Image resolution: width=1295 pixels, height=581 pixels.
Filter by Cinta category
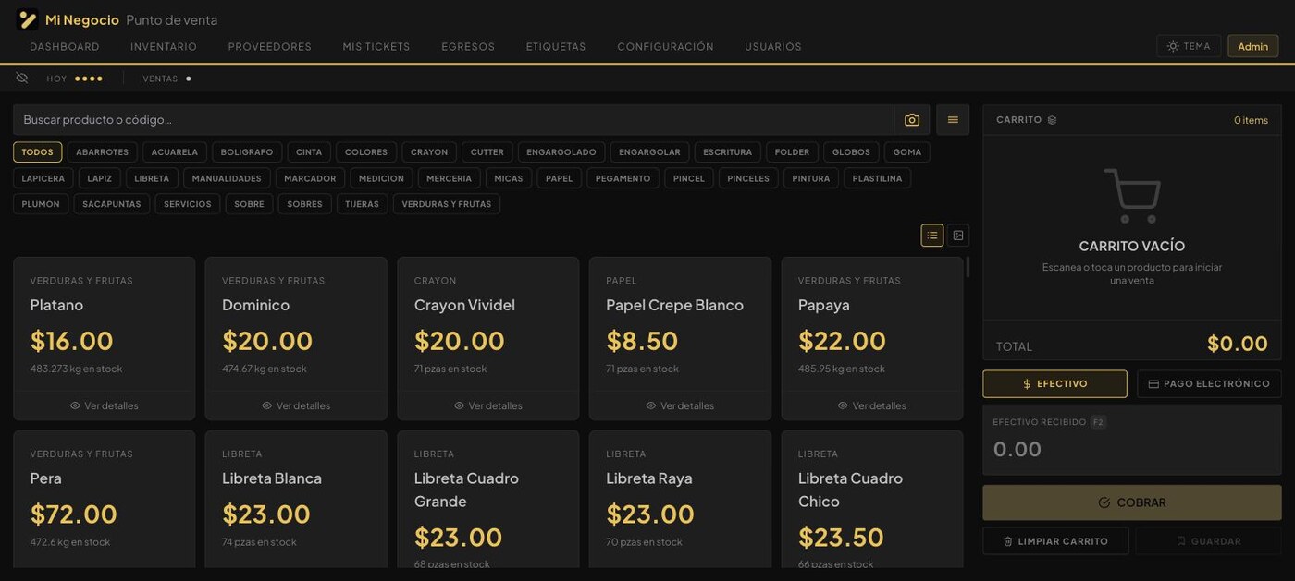[309, 152]
